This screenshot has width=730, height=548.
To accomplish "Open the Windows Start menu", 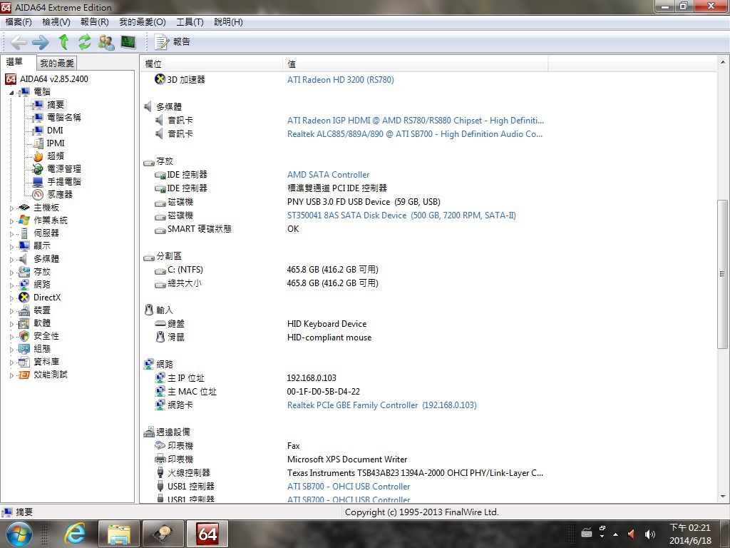I will click(19, 534).
